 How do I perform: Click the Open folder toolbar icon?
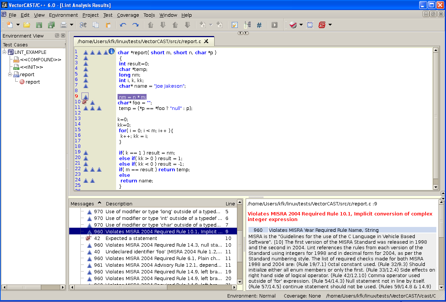pos(27,25)
